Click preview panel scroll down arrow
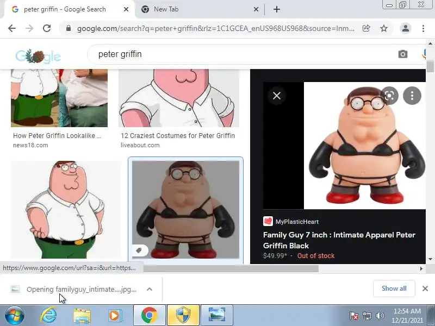This screenshot has width=435, height=326. [430, 259]
